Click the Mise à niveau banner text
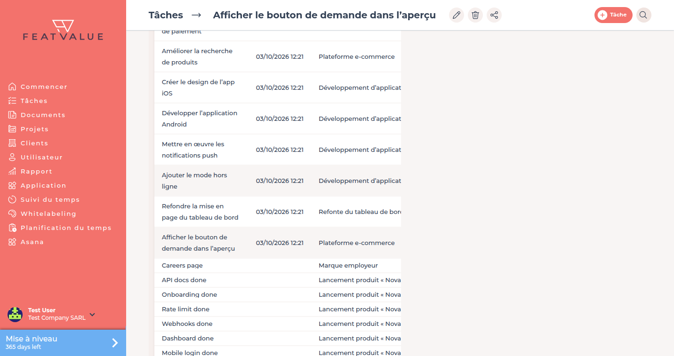674x356 pixels. click(x=32, y=339)
